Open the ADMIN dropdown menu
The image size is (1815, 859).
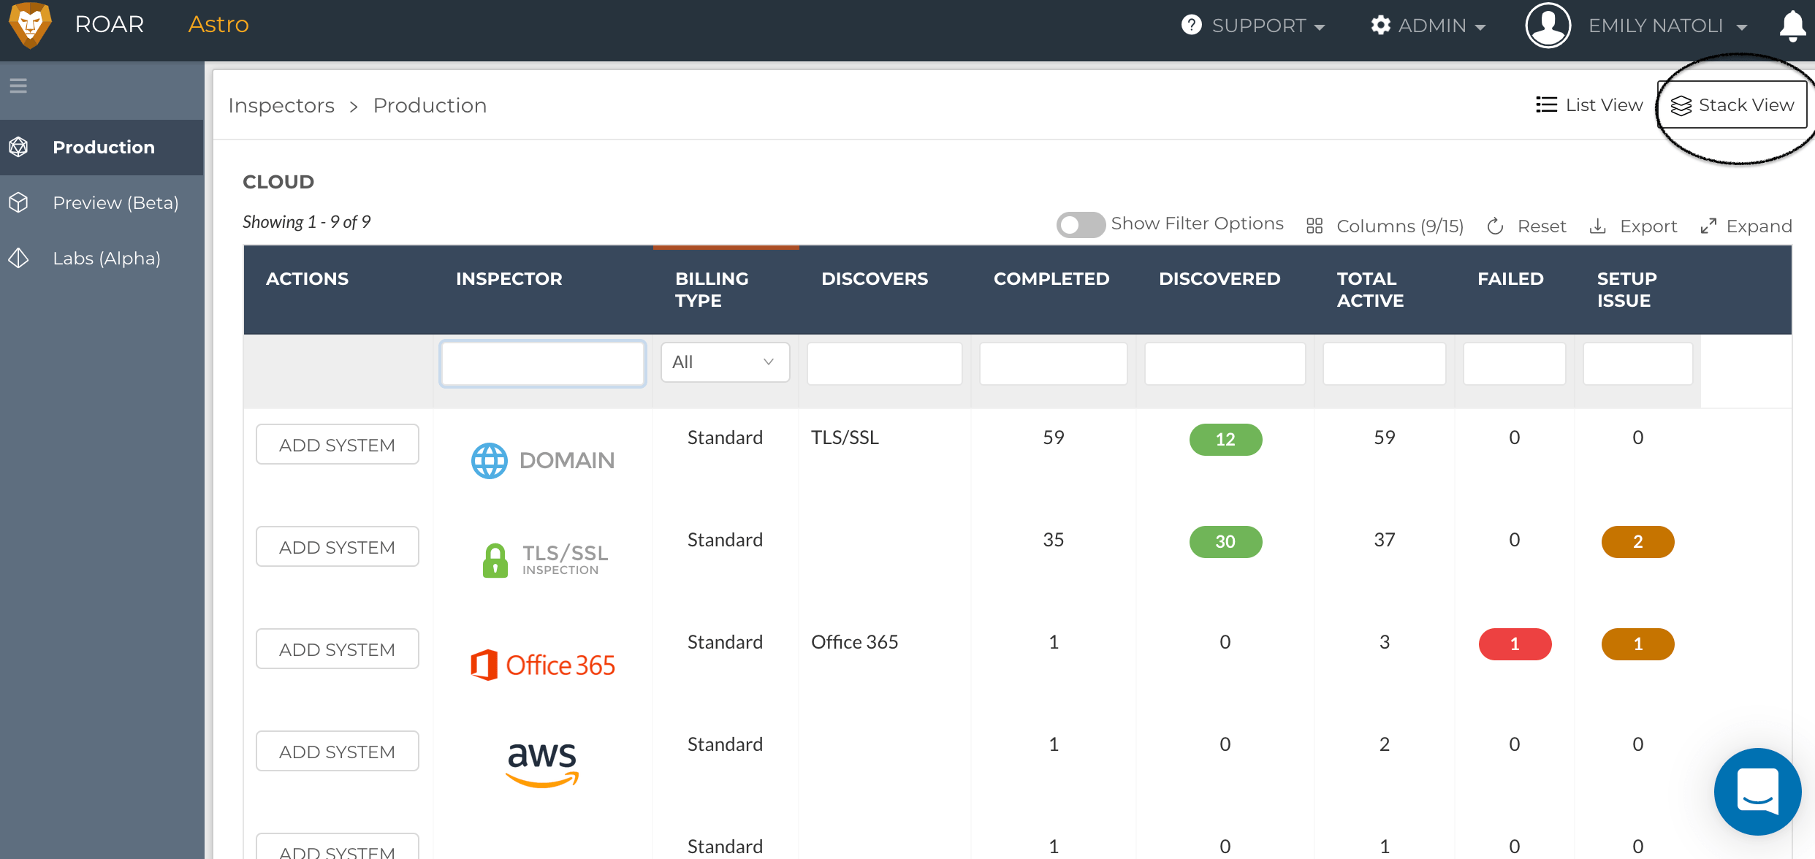coord(1427,25)
